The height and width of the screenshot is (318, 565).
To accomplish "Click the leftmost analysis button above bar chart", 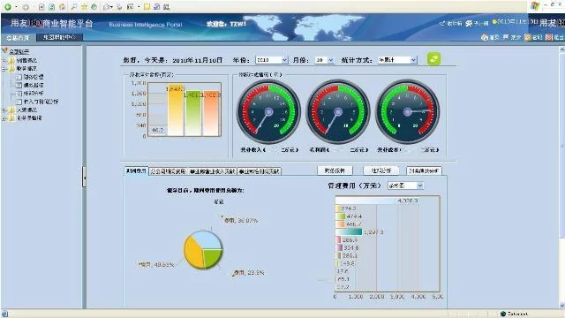I will [335, 170].
